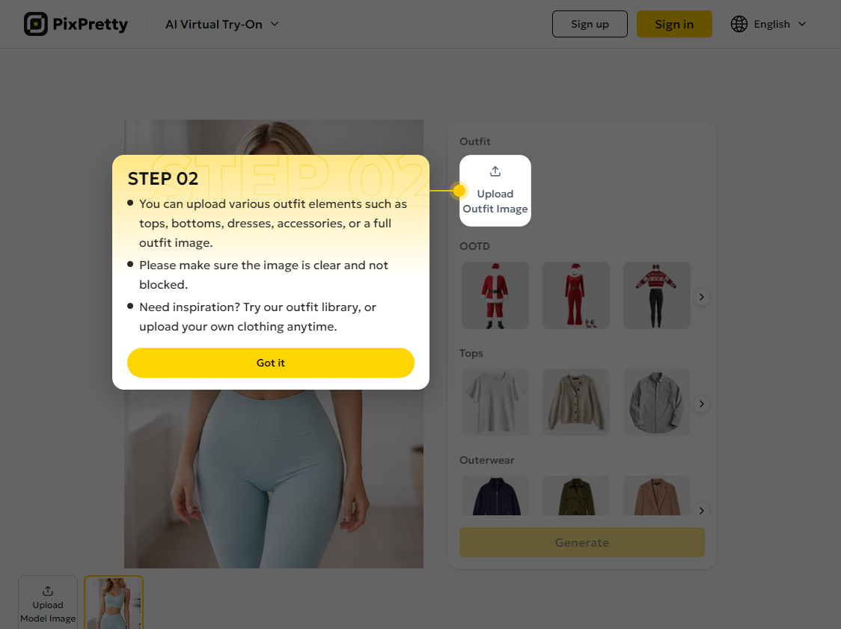
Task: Click the Generate button
Action: point(581,542)
